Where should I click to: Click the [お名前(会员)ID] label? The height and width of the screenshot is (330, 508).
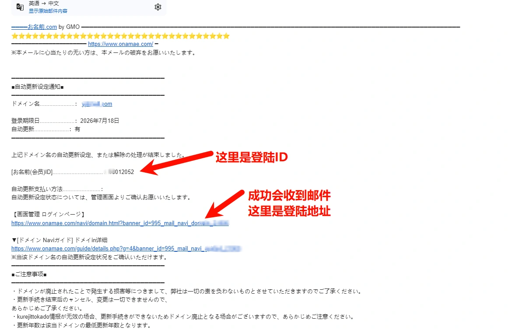(32, 172)
